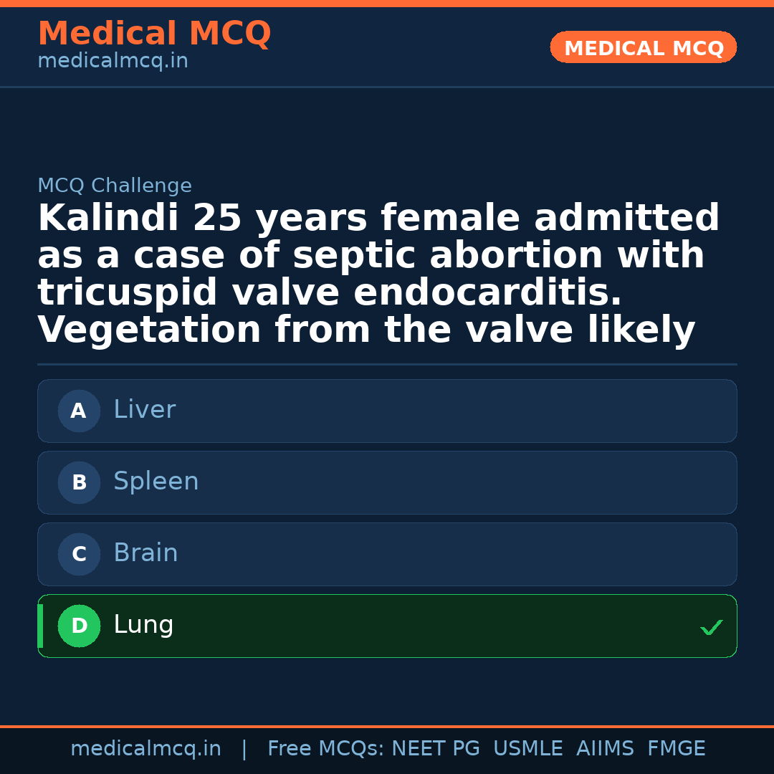This screenshot has height=774, width=774.
Task: Open medicalmcq.in link in the footer
Action: coord(145,749)
